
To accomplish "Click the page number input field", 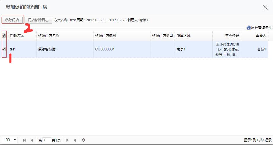I will tap(47, 140).
